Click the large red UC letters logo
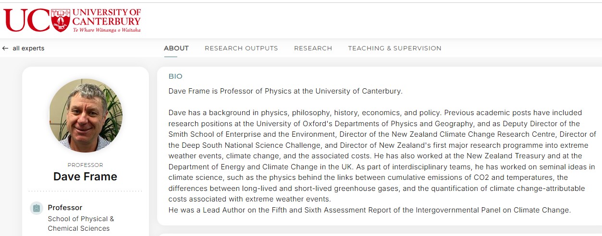This screenshot has height=236, width=602. (26, 20)
